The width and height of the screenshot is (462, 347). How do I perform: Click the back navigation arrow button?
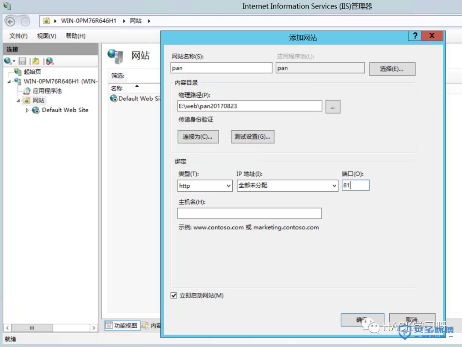[x=10, y=21]
